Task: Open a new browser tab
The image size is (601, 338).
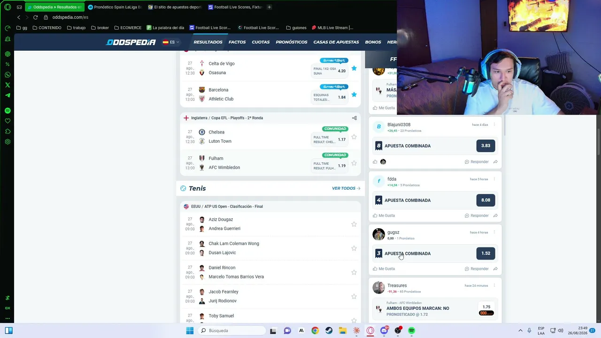Action: pyautogui.click(x=269, y=7)
